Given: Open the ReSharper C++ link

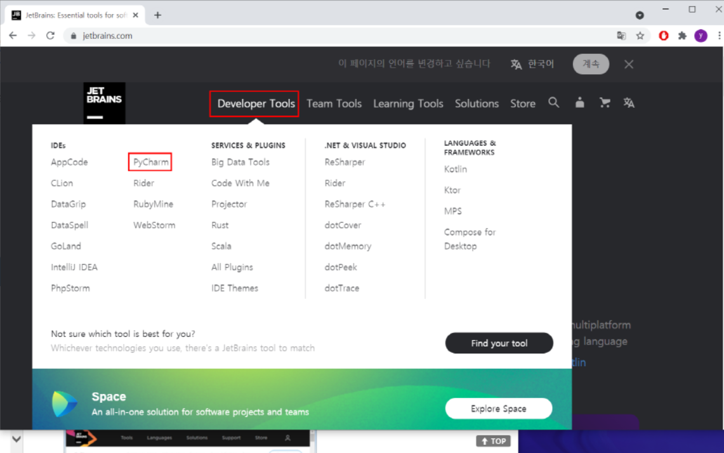Looking at the screenshot, I should [x=355, y=204].
